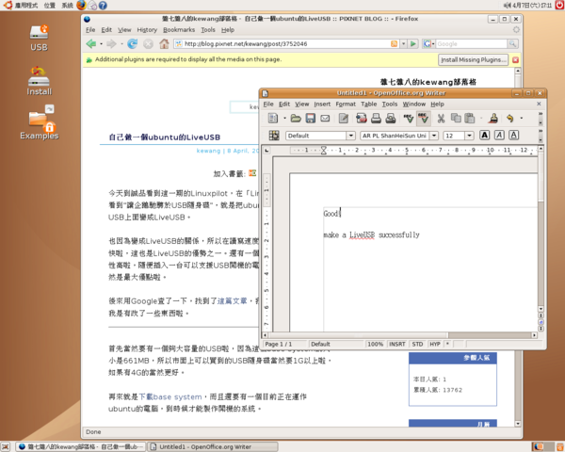Screen dimensions: 565x452
Task: Close plugin notification bar
Action: coord(516,60)
